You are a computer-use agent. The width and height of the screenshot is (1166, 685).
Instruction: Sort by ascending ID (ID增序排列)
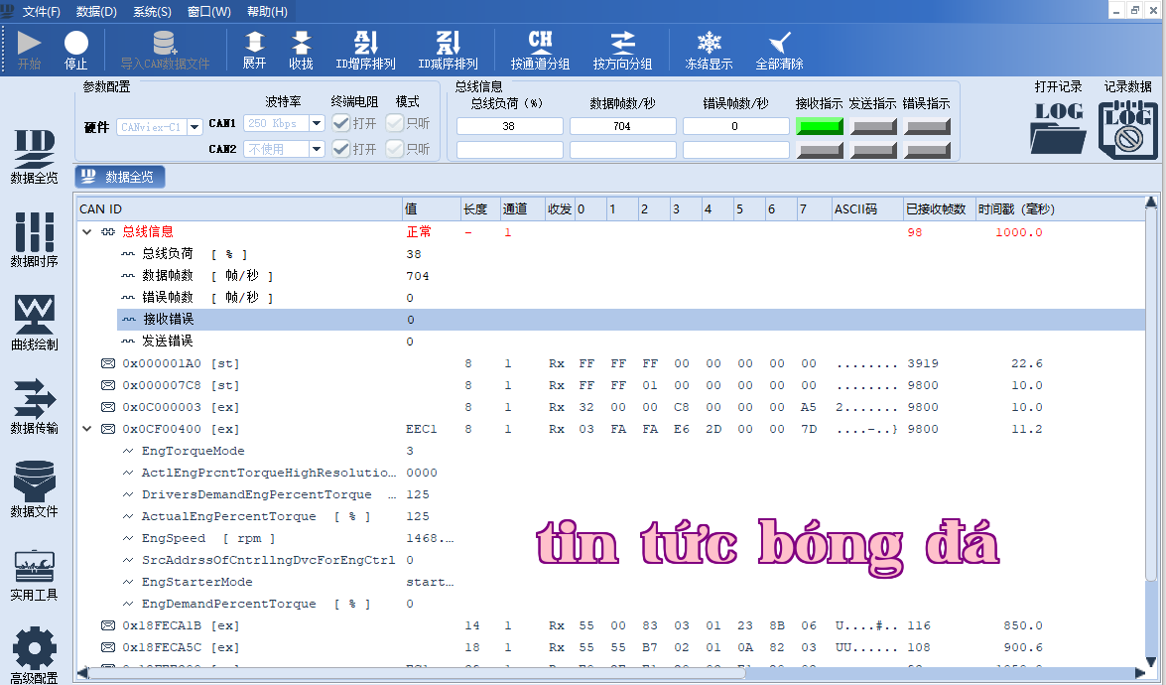coord(366,50)
